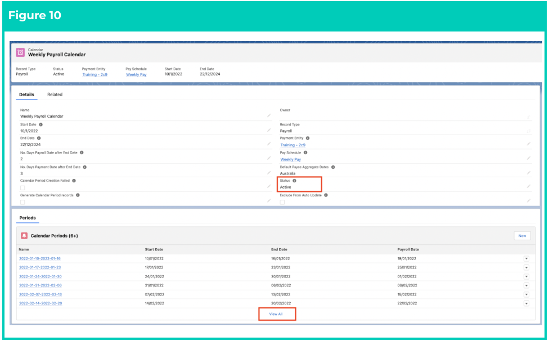Image resolution: width=549 pixels, height=341 pixels.
Task: Edit End Date via pencil icon
Action: pos(269,143)
